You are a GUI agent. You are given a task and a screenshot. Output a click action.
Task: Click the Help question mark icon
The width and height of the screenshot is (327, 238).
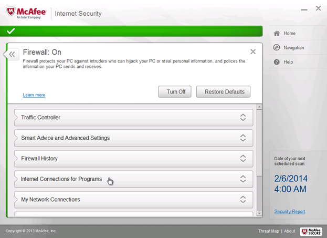pyautogui.click(x=277, y=62)
